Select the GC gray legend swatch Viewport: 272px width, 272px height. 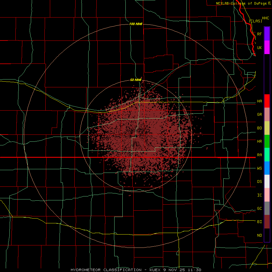point(267,208)
